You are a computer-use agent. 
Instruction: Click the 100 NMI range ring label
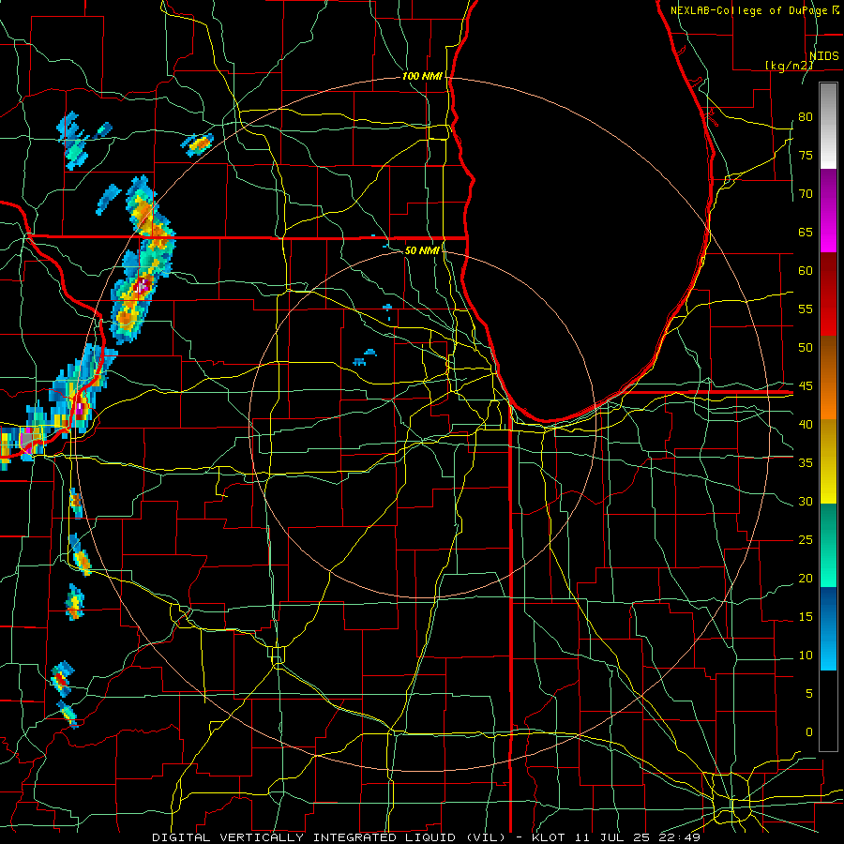coord(423,77)
